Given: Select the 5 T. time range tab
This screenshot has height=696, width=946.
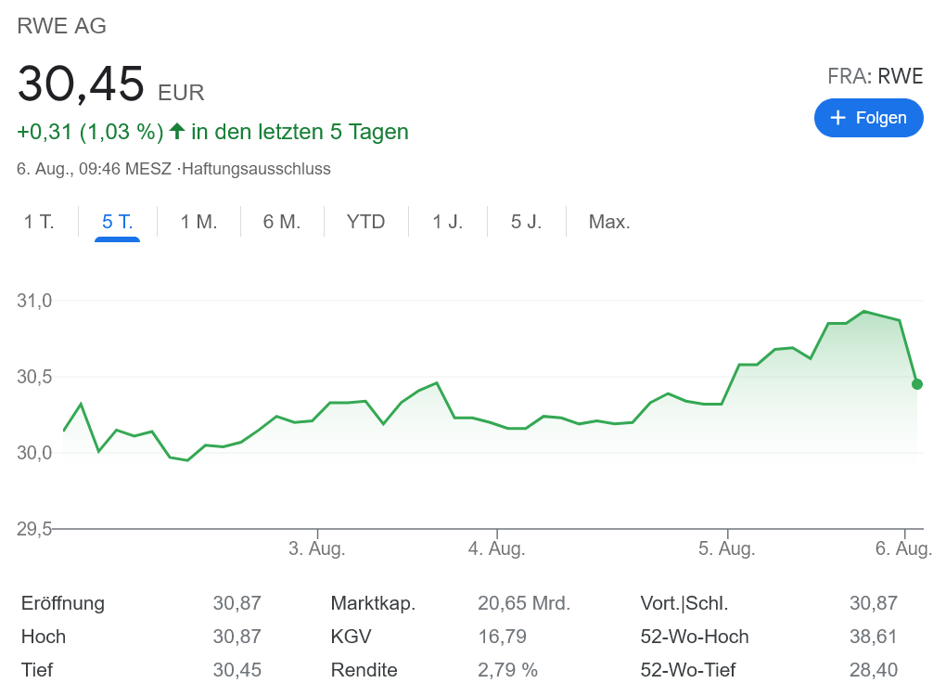Looking at the screenshot, I should pyautogui.click(x=117, y=222).
